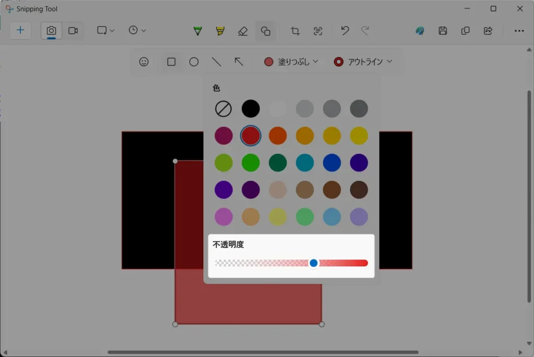The width and height of the screenshot is (534, 357).
Task: Activate the text actions tool
Action: coord(318,31)
